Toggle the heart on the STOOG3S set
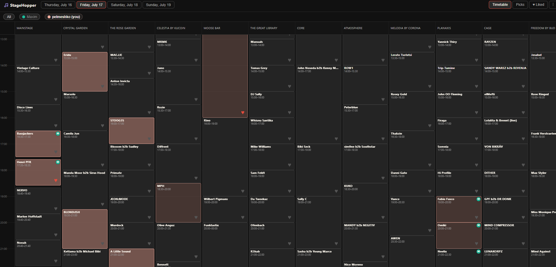Image resolution: width=556 pixels, height=267 pixels. [149, 139]
